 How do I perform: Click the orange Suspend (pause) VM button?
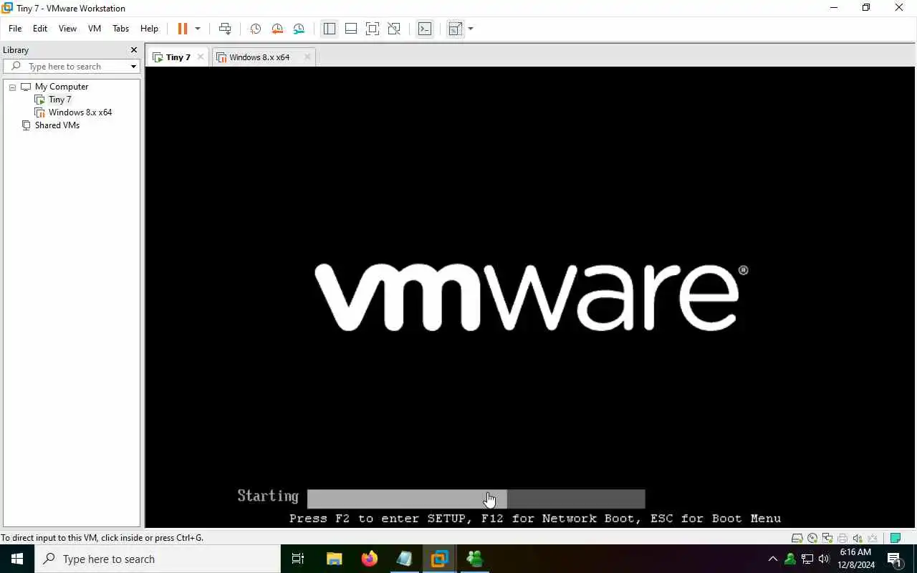(x=183, y=29)
